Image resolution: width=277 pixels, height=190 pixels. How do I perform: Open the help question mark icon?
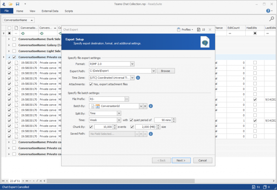tap(268, 11)
